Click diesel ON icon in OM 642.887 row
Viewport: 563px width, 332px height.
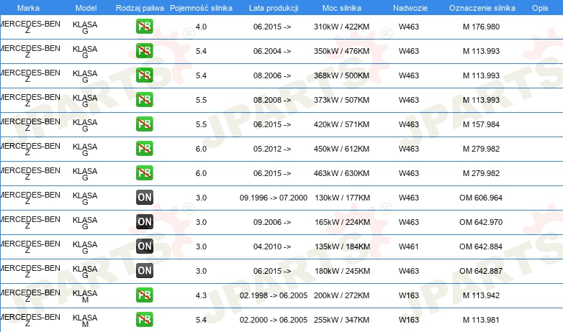[144, 271]
